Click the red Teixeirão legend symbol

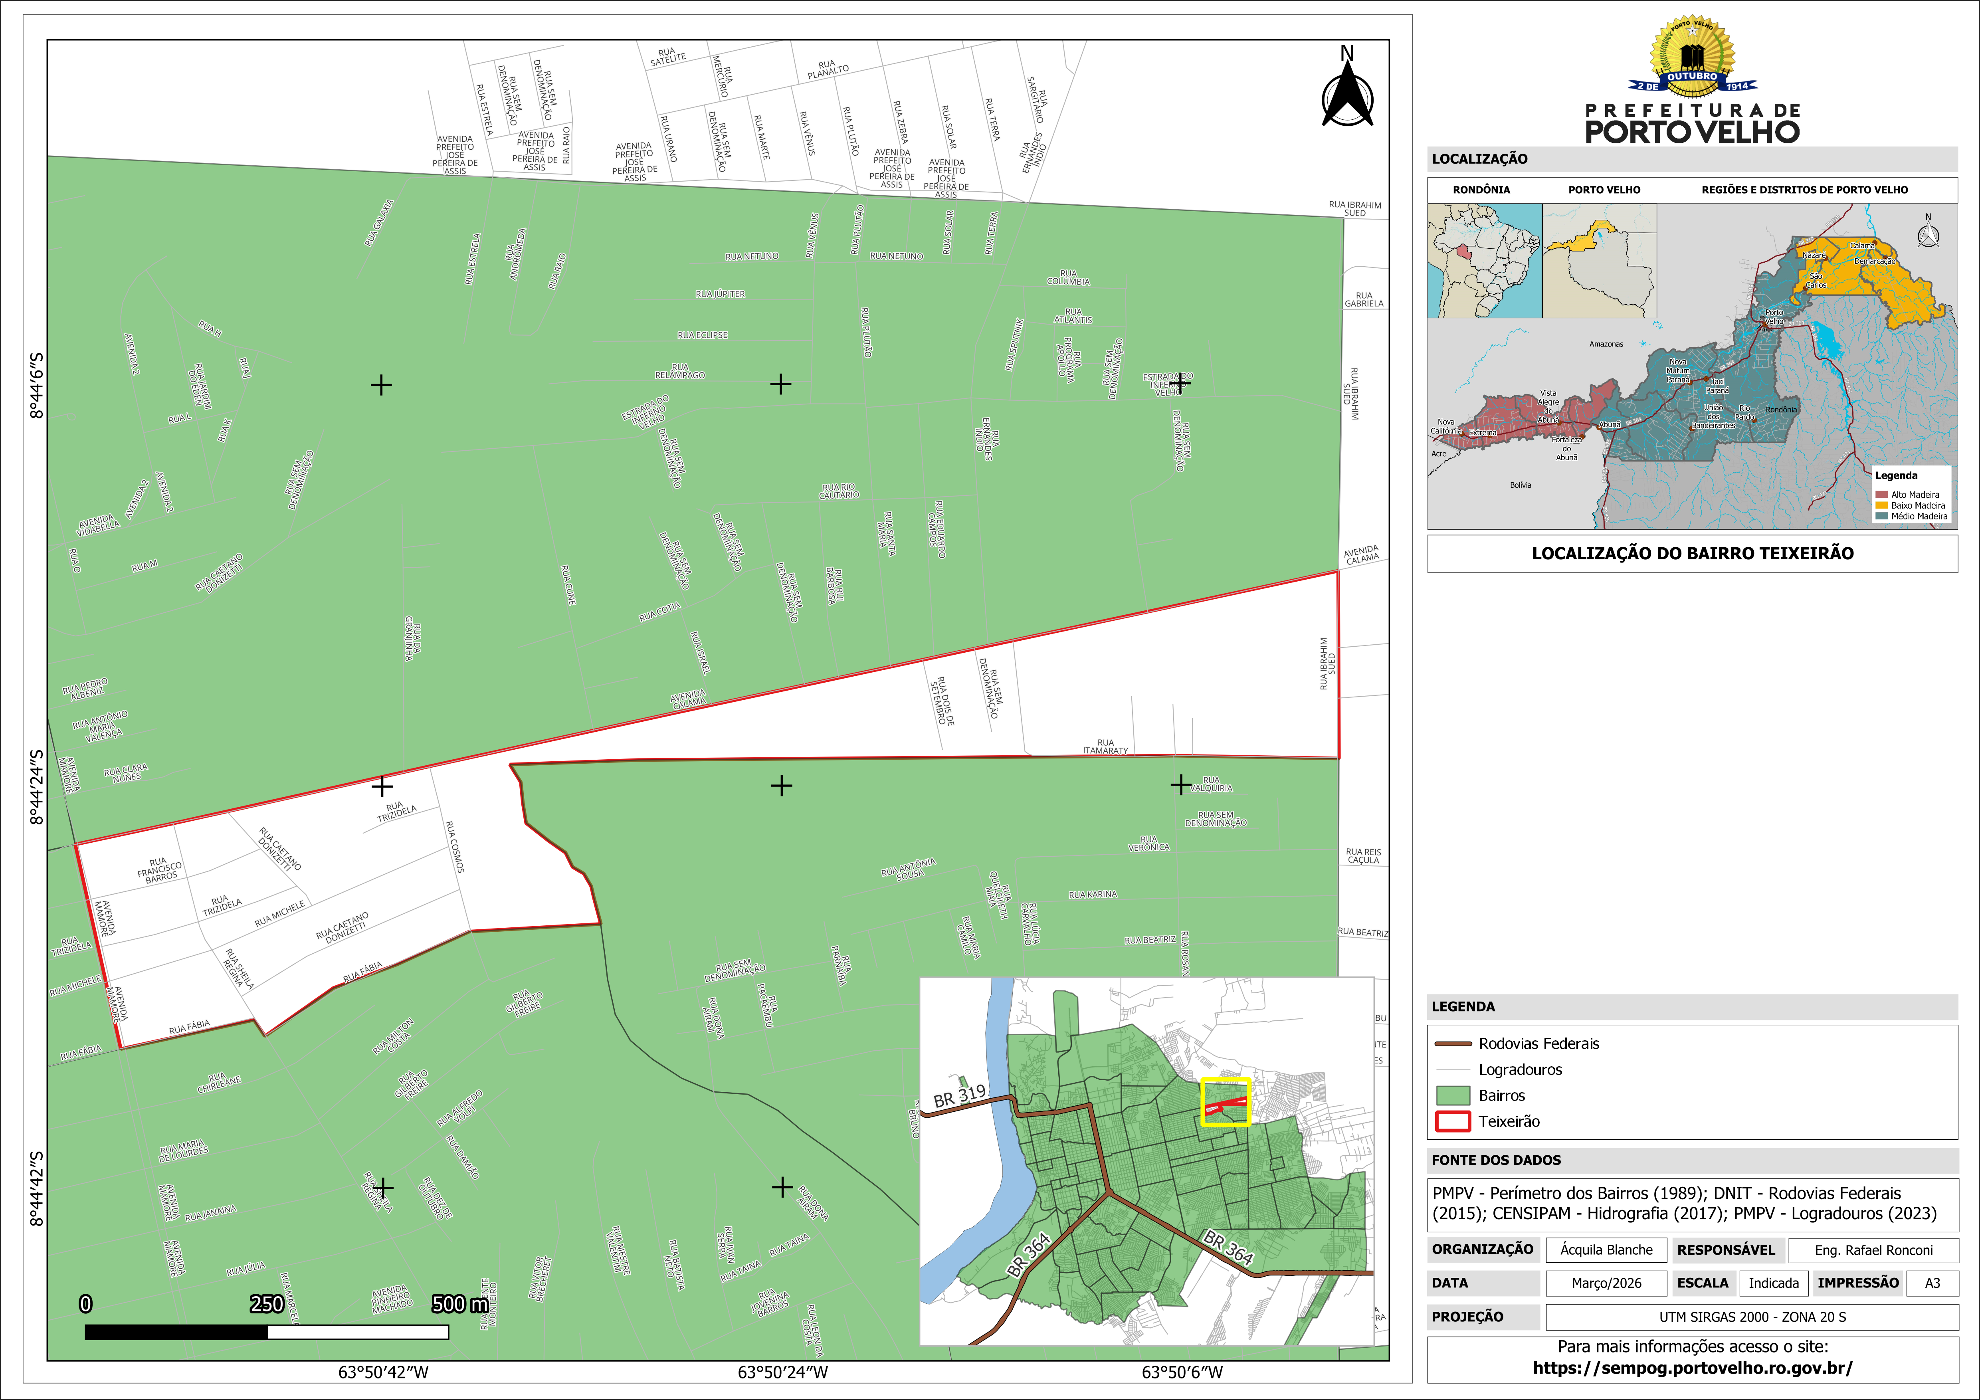pos(1452,1121)
